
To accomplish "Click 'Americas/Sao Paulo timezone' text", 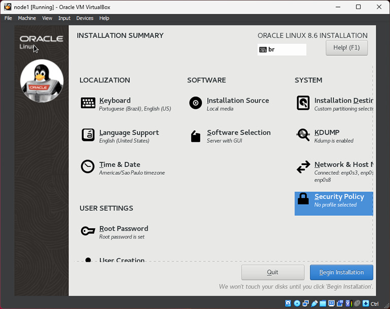I will [132, 173].
